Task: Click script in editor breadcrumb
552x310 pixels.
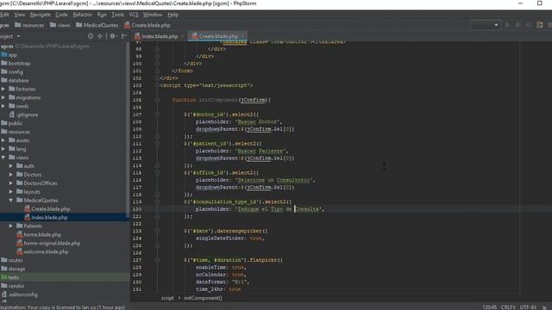Action: click(167, 298)
